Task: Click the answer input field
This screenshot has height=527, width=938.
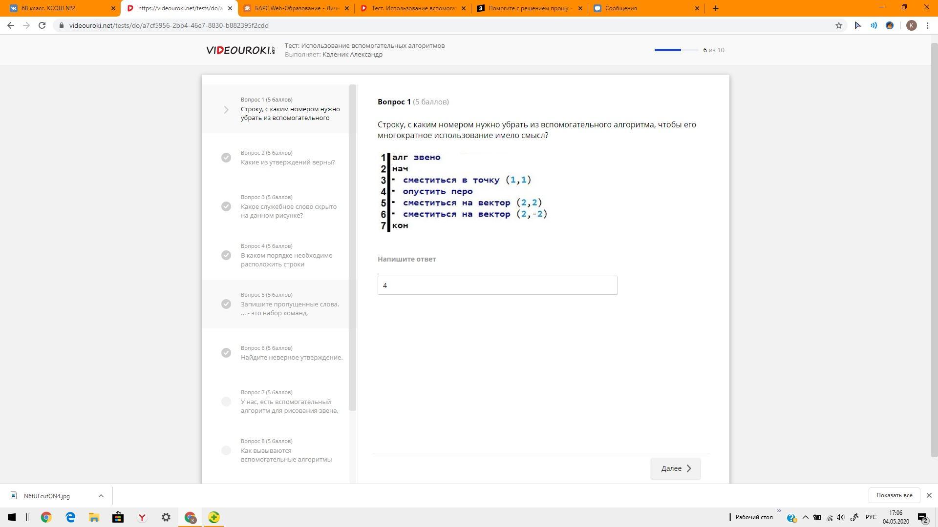Action: (x=497, y=285)
